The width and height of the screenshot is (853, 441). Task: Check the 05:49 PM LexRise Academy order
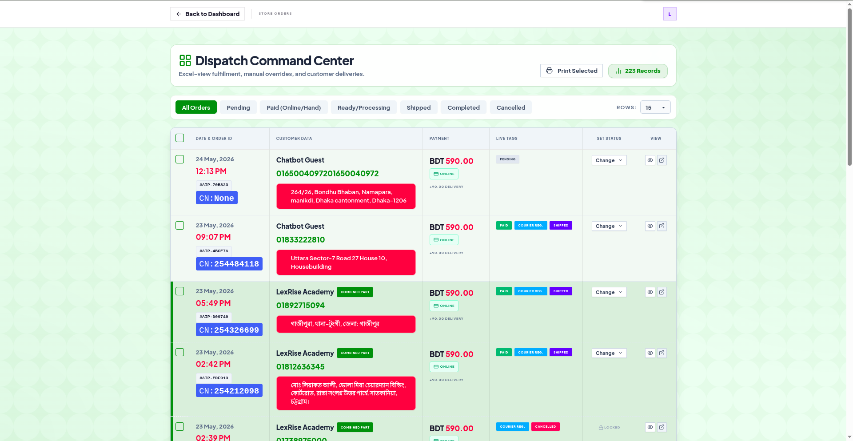tap(179, 291)
